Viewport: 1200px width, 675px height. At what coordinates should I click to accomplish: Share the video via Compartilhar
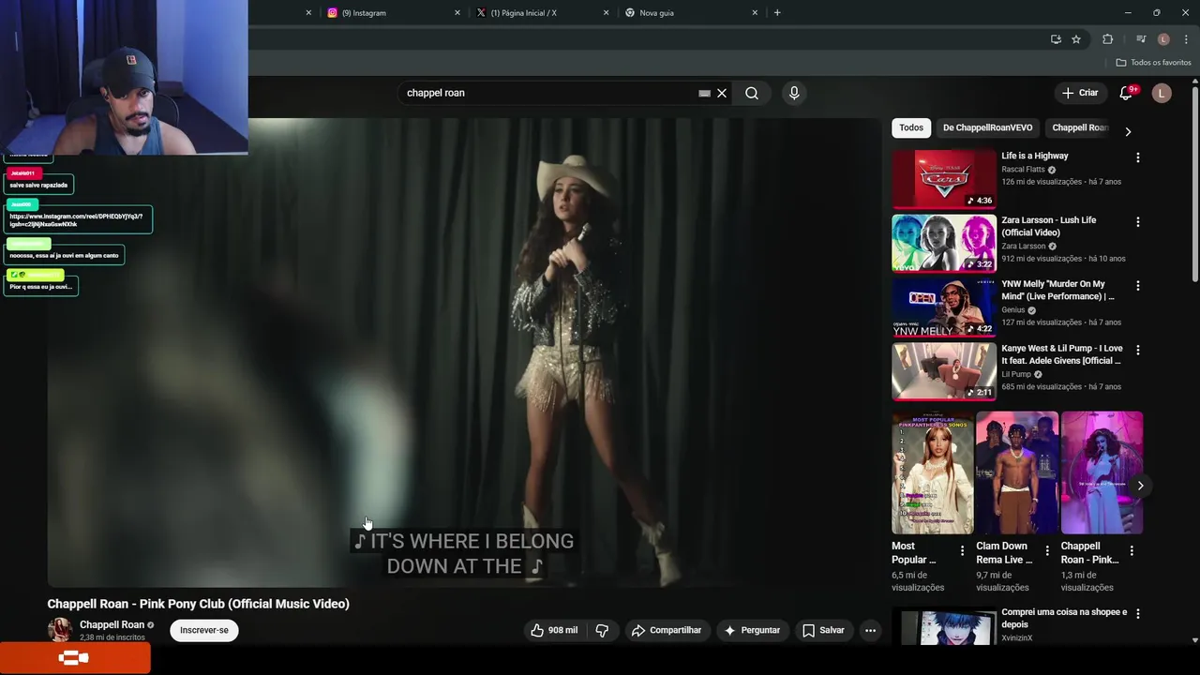667,630
